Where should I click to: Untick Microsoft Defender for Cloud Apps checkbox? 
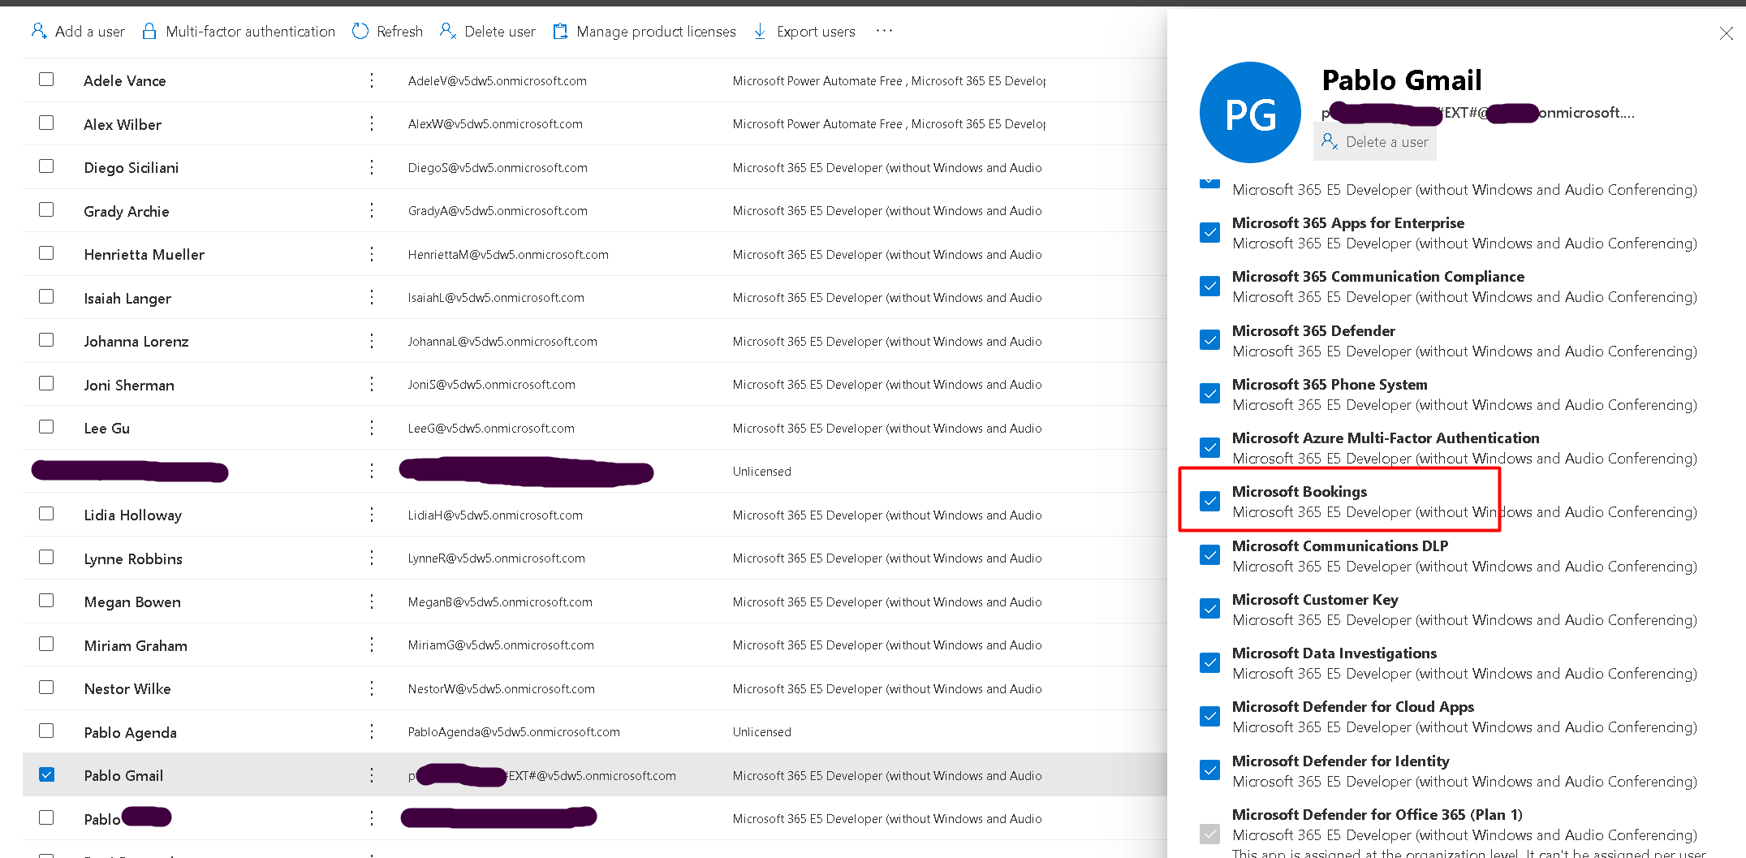(x=1209, y=716)
